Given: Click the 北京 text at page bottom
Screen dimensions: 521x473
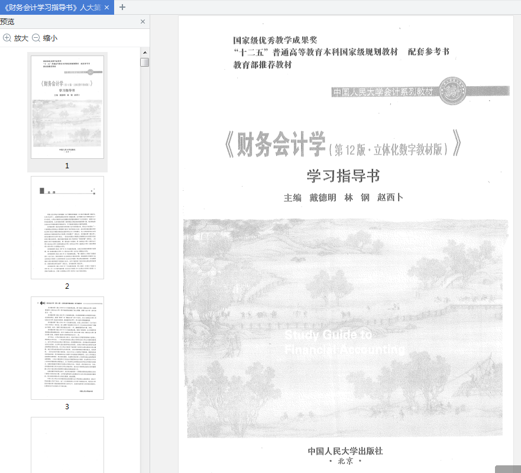Looking at the screenshot, I should [345, 461].
